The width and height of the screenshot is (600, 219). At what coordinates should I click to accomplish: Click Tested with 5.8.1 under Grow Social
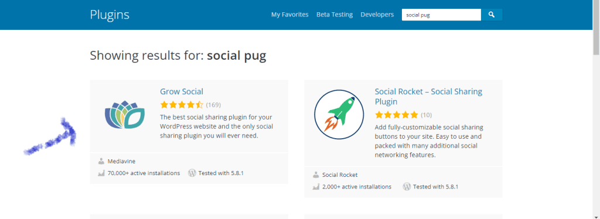click(x=221, y=173)
